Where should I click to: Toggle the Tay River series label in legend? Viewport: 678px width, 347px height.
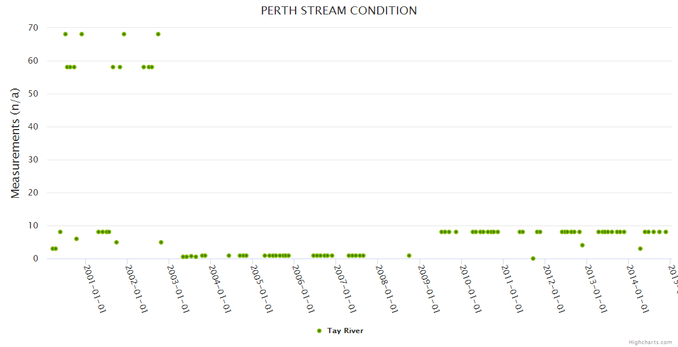pos(345,331)
